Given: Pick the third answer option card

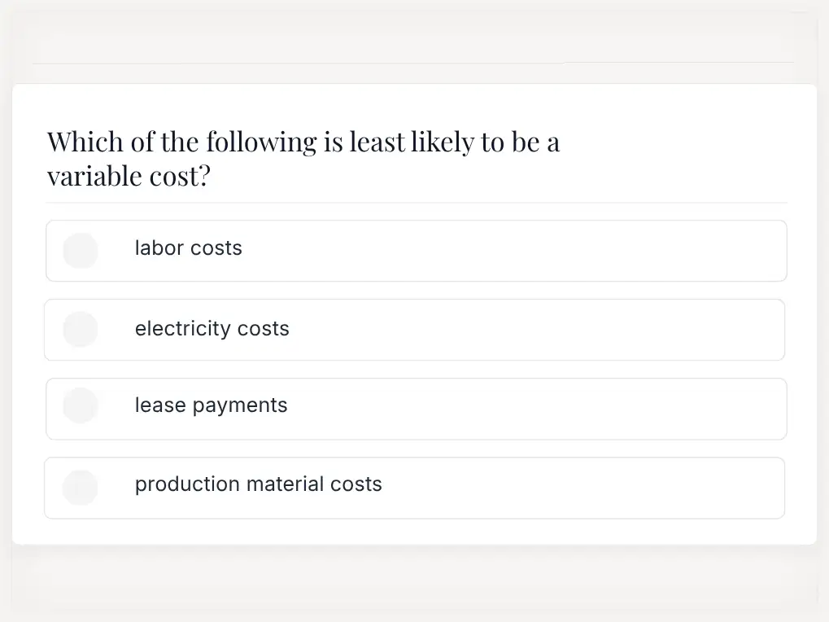Looking at the screenshot, I should click(417, 409).
